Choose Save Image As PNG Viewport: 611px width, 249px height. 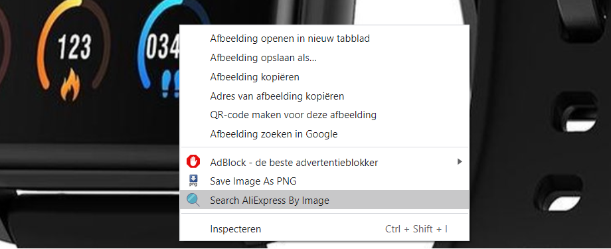(324, 181)
